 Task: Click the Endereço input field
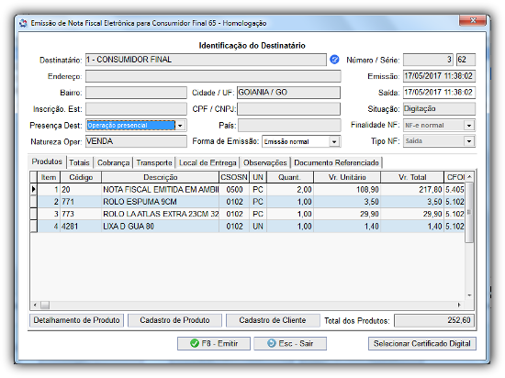click(213, 76)
